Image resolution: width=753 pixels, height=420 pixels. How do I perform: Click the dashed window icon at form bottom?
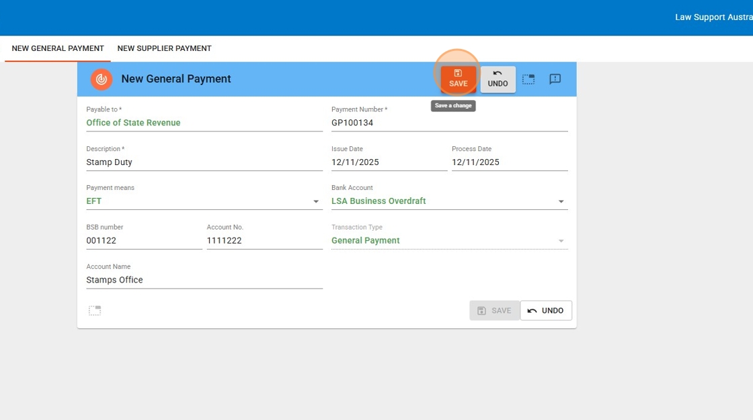pos(95,311)
